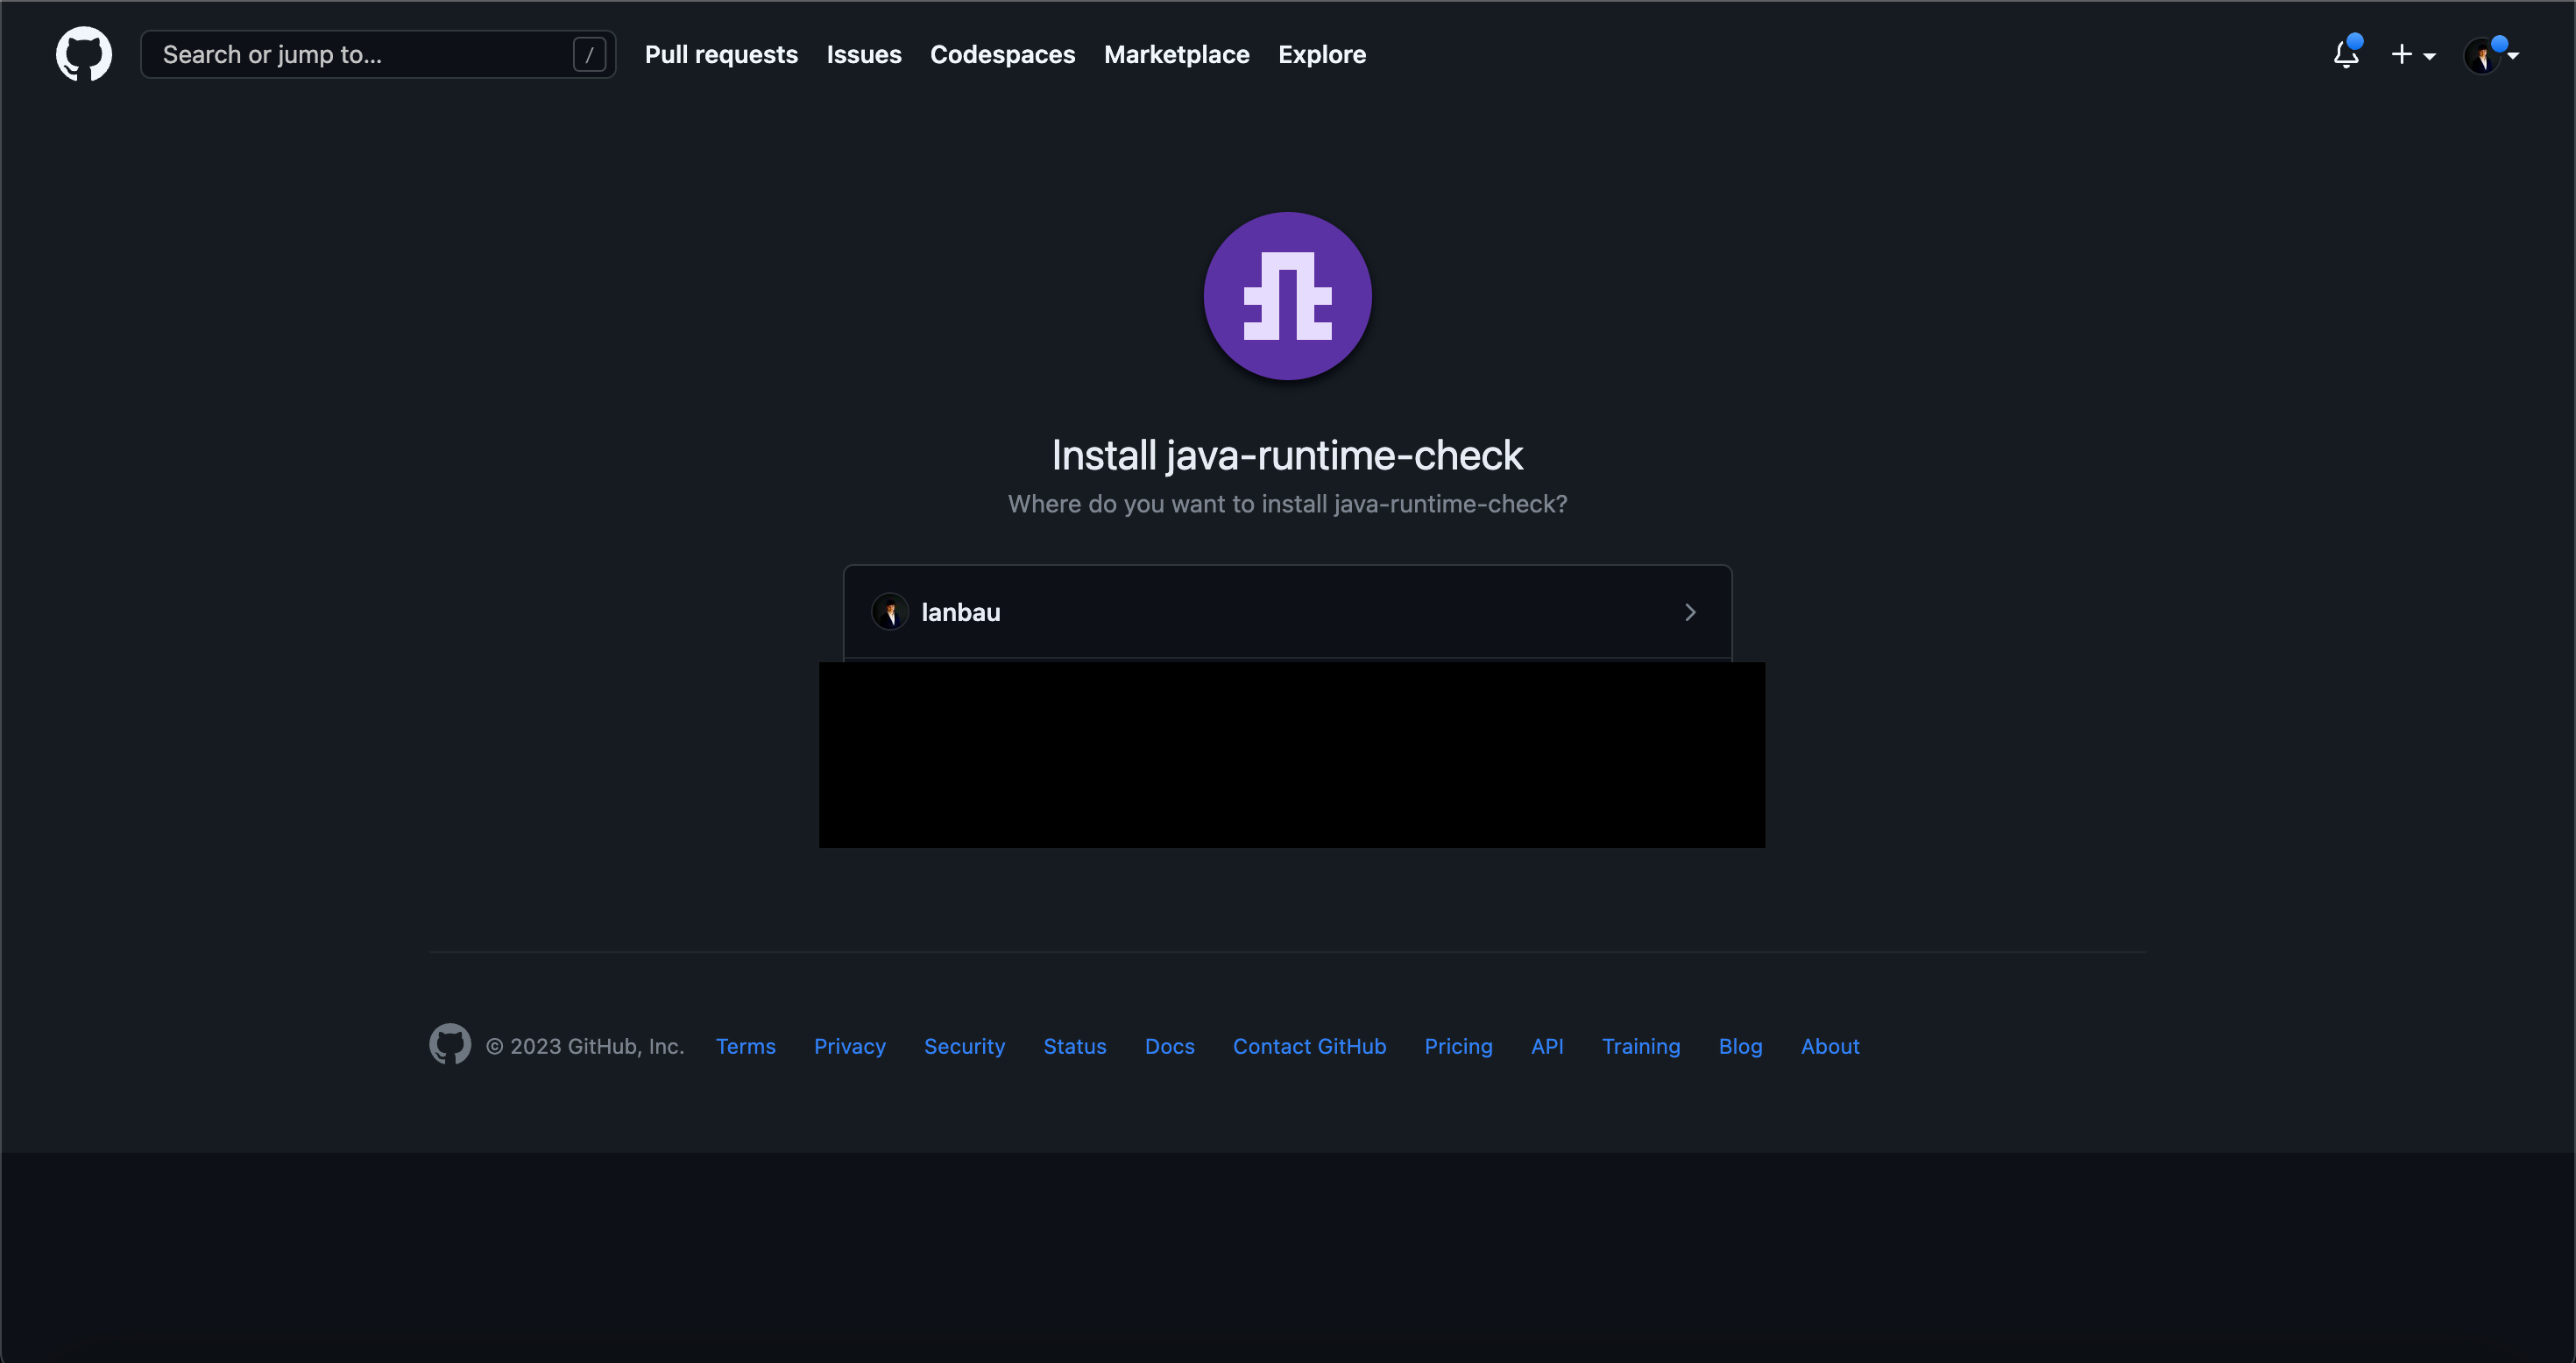Click the chevron arrow on lanbau row

point(1690,612)
